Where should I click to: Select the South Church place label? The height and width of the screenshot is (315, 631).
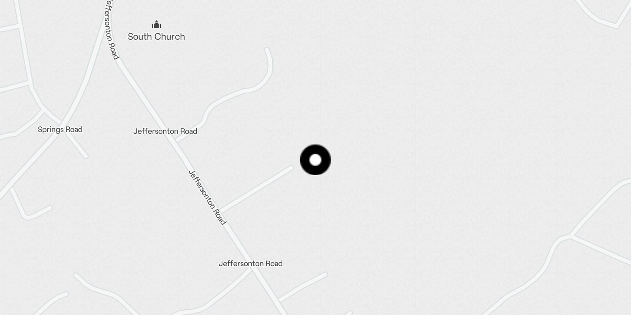156,37
